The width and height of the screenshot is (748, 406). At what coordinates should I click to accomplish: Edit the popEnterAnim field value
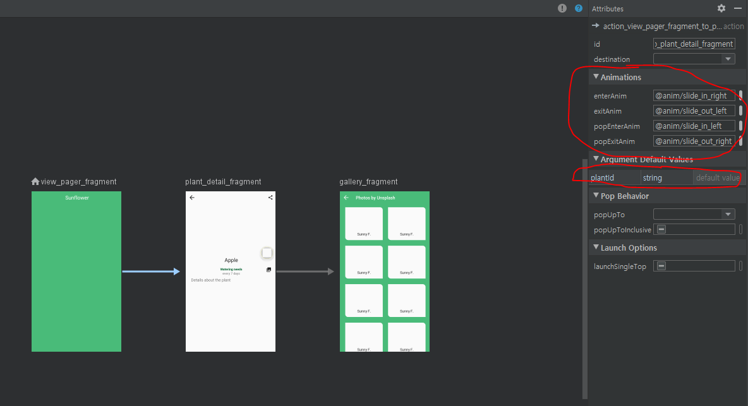tap(694, 126)
